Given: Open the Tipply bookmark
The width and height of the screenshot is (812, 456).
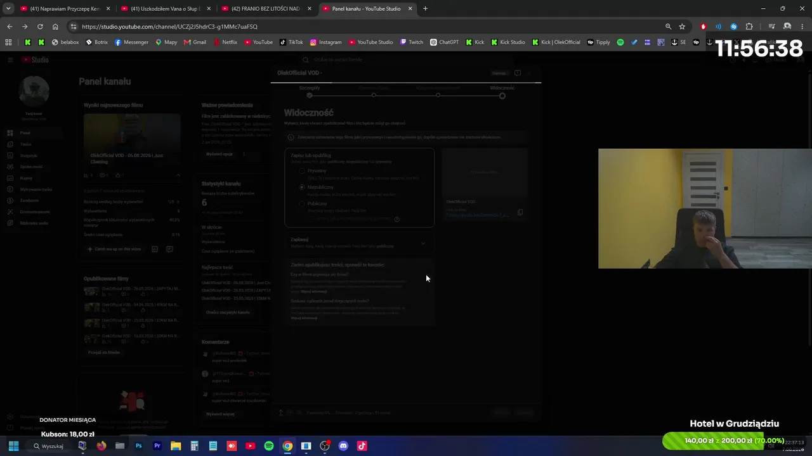Looking at the screenshot, I should point(599,42).
